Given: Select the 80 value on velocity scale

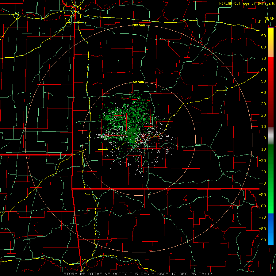Looking at the screenshot, I should click(x=263, y=47).
